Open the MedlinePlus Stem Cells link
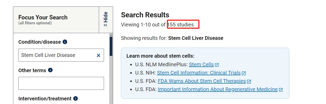 (x=201, y=64)
